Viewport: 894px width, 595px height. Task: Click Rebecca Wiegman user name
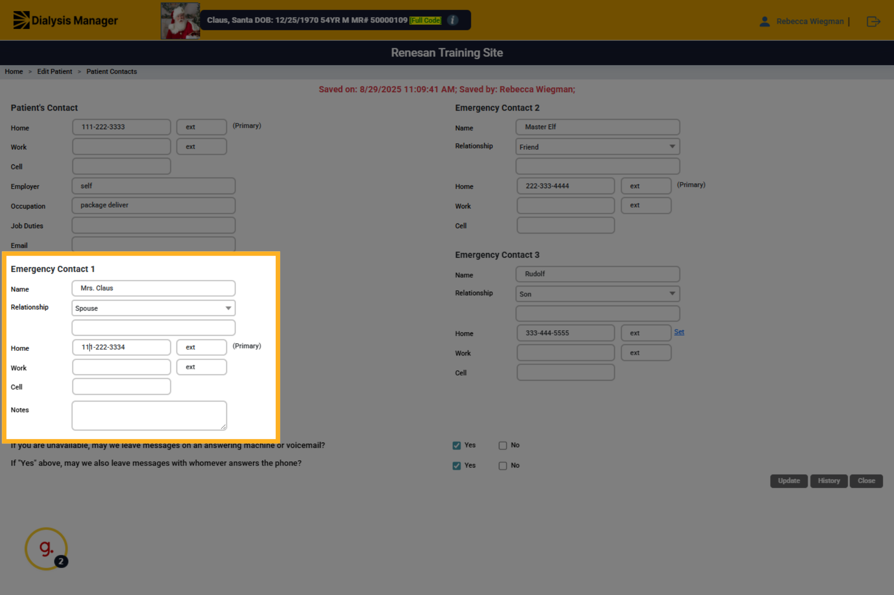[x=810, y=21]
